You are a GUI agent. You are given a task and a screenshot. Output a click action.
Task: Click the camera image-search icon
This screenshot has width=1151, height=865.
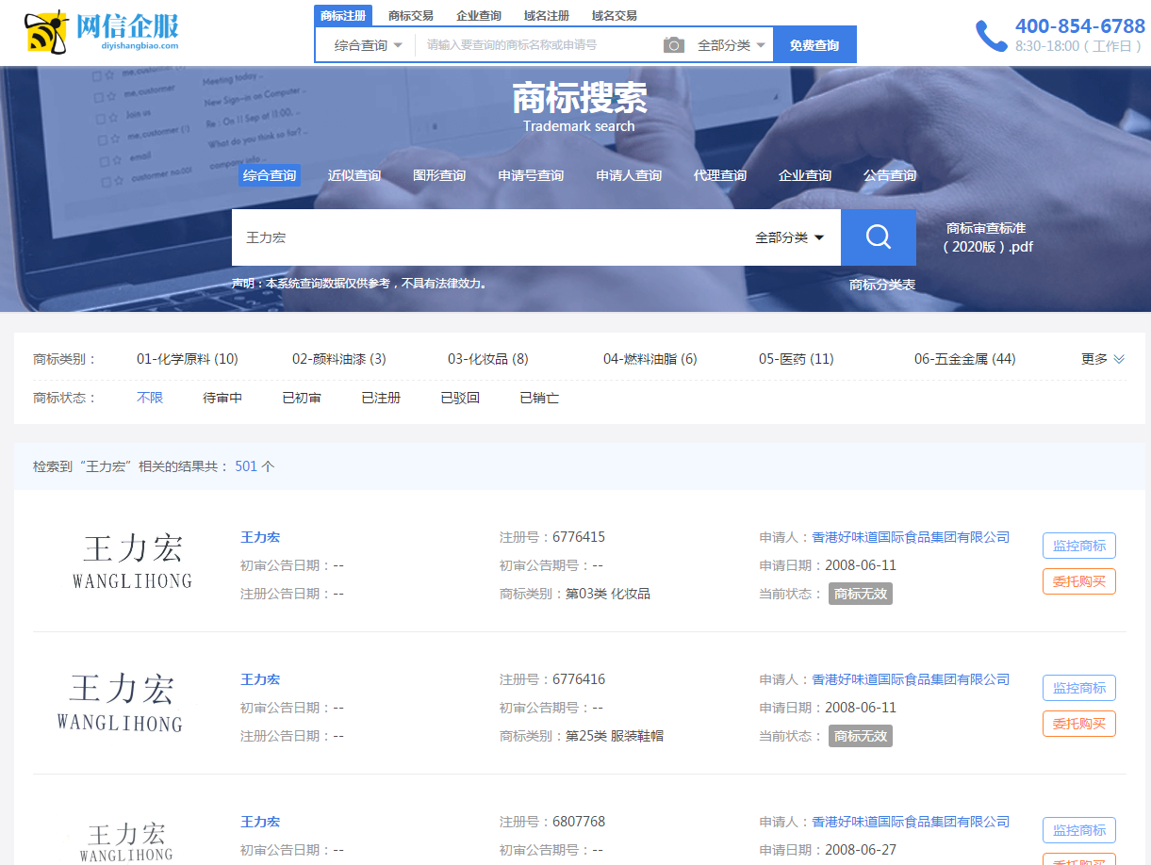point(674,45)
